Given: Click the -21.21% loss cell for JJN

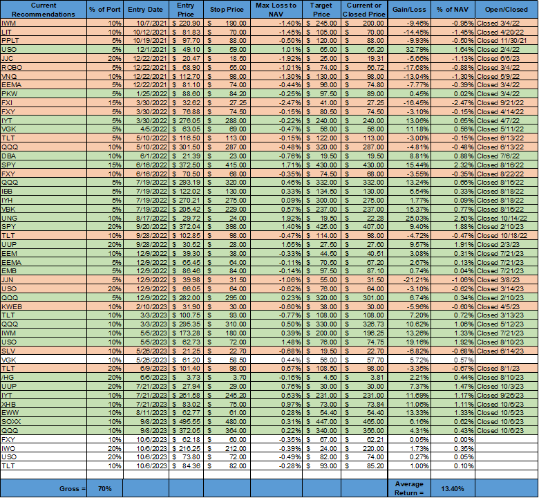Looking at the screenshot, I should tap(409, 280).
